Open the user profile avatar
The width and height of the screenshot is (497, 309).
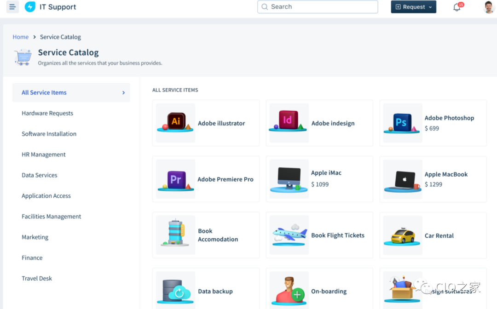[x=489, y=7]
